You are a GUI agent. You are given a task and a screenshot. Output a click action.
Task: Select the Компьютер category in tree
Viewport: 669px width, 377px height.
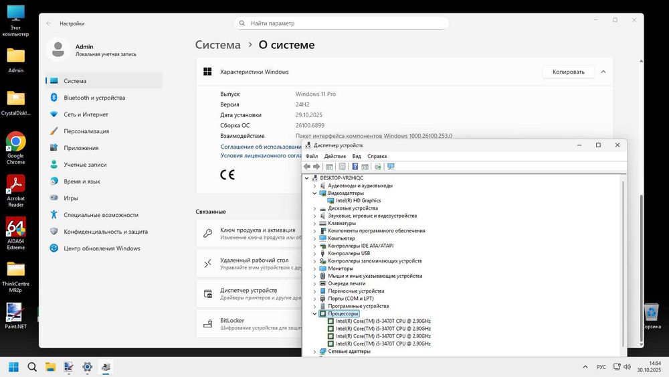pyautogui.click(x=341, y=238)
